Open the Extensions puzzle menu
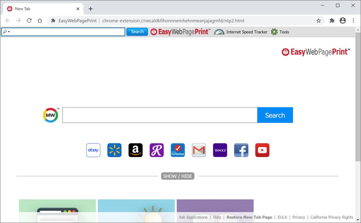The height and width of the screenshot is (223, 361). click(x=332, y=21)
